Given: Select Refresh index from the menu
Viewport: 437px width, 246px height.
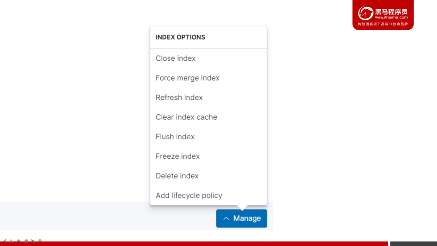Looking at the screenshot, I should point(179,97).
